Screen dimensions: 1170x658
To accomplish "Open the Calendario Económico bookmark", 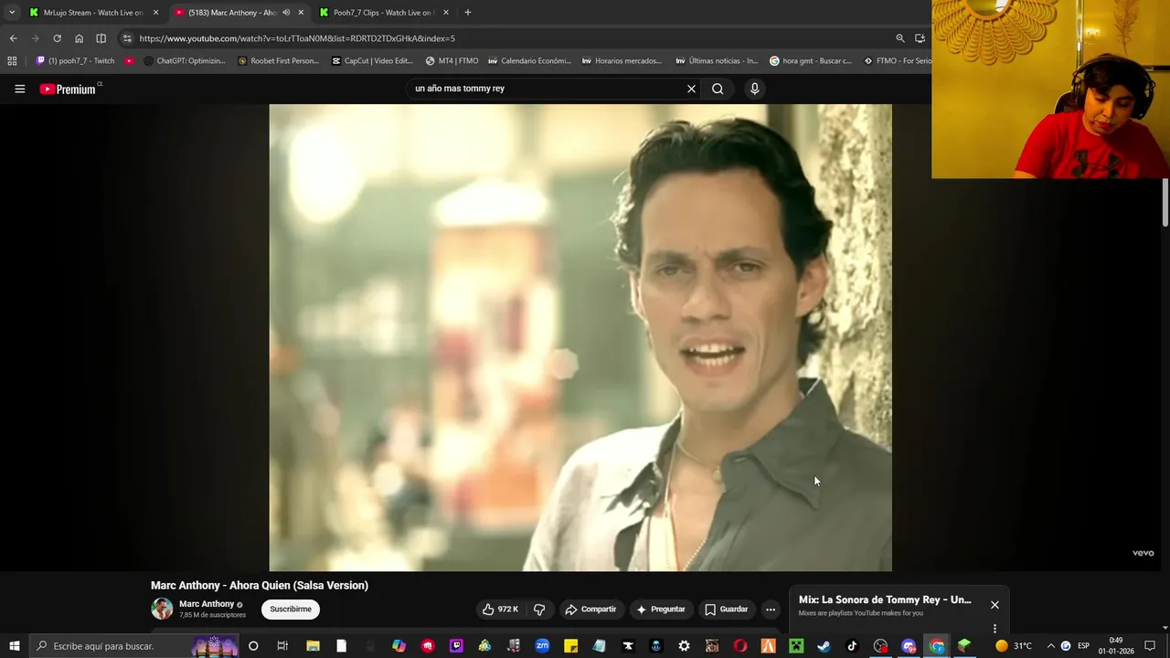I will point(529,61).
